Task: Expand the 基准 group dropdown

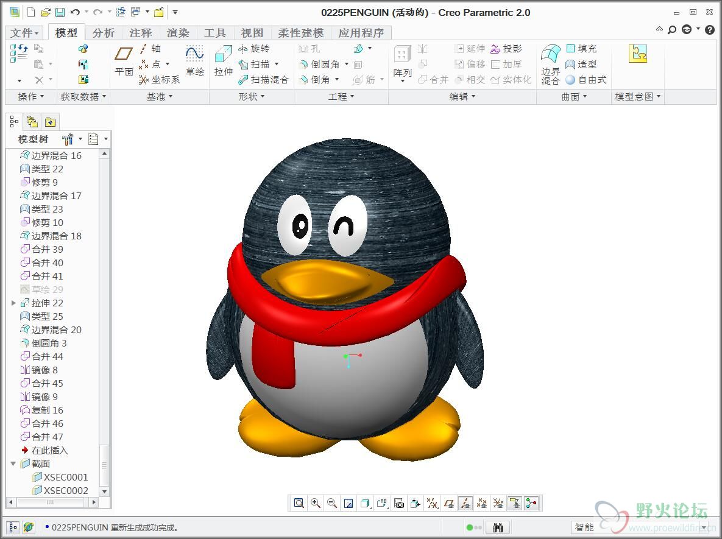Action: click(159, 97)
